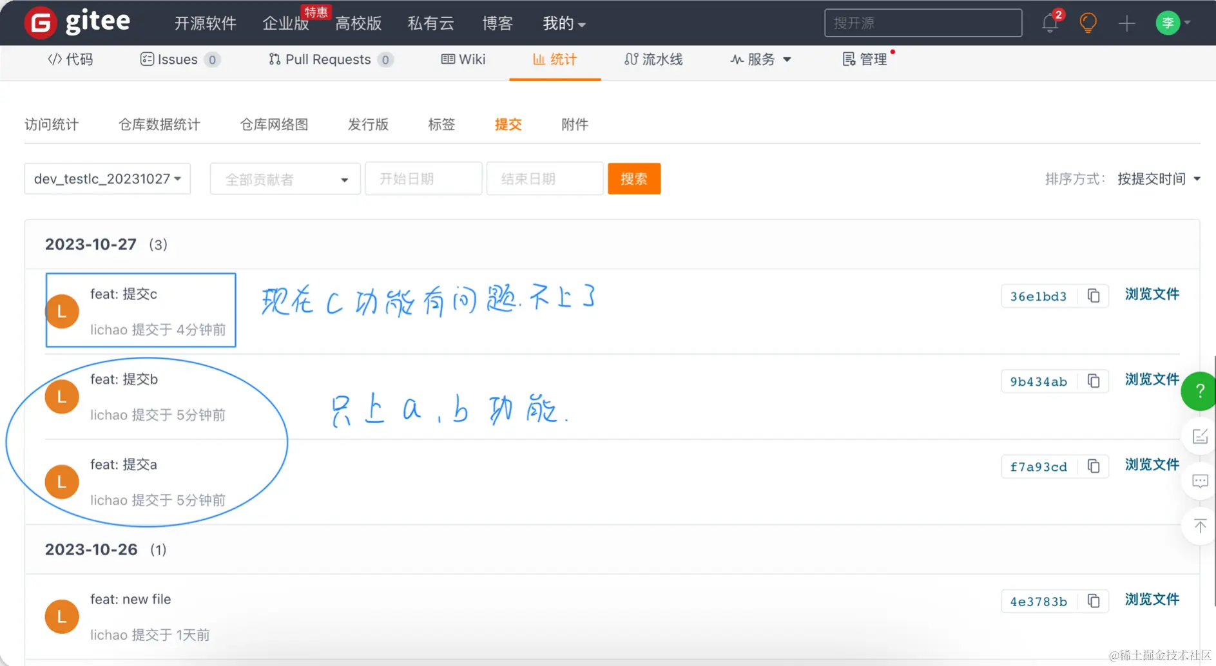Open 私有云 in top navigation

[431, 24]
